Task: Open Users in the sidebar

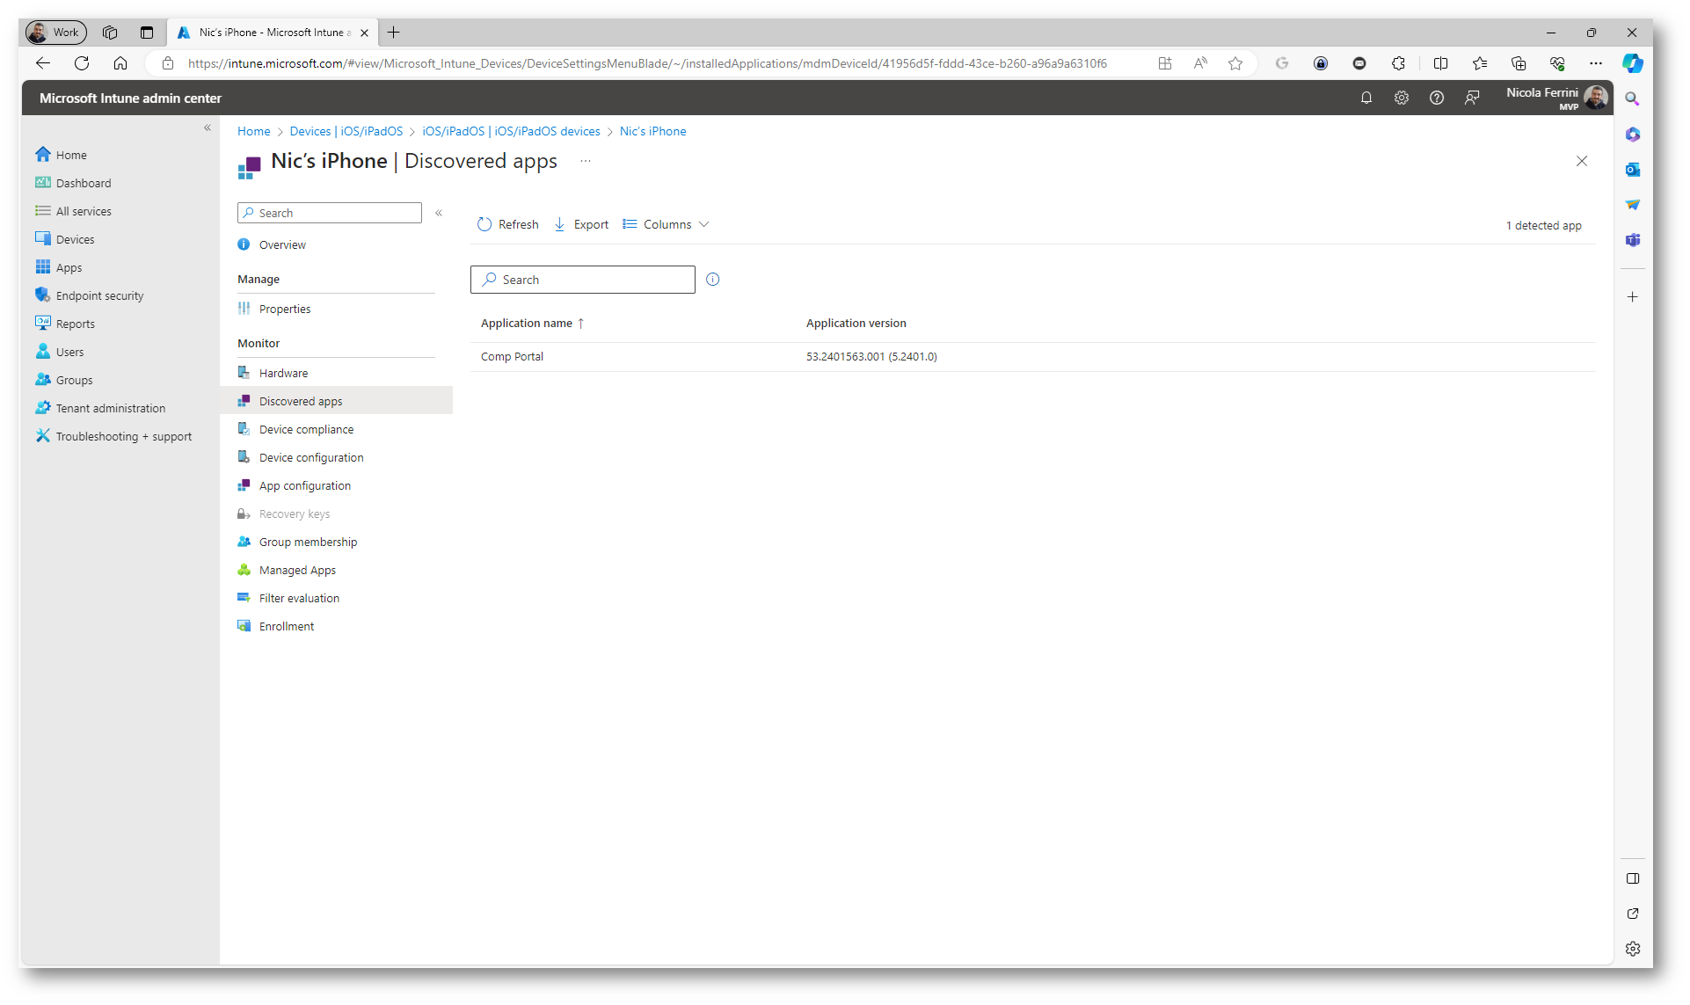Action: point(59,352)
